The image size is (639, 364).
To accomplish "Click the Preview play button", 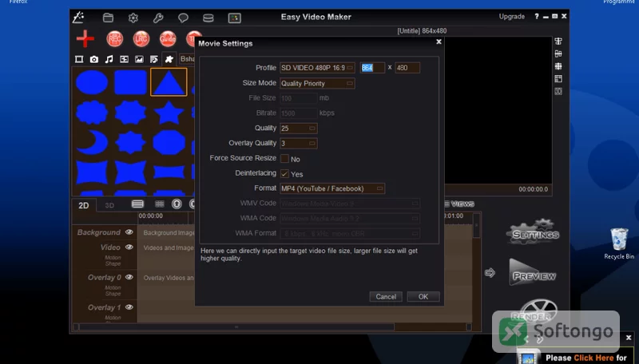I will coord(533,272).
